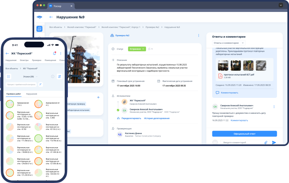Screen dimensions: 289x183
Task: Expand the Этажи (30) dropdown on phone
Action: pos(31,76)
